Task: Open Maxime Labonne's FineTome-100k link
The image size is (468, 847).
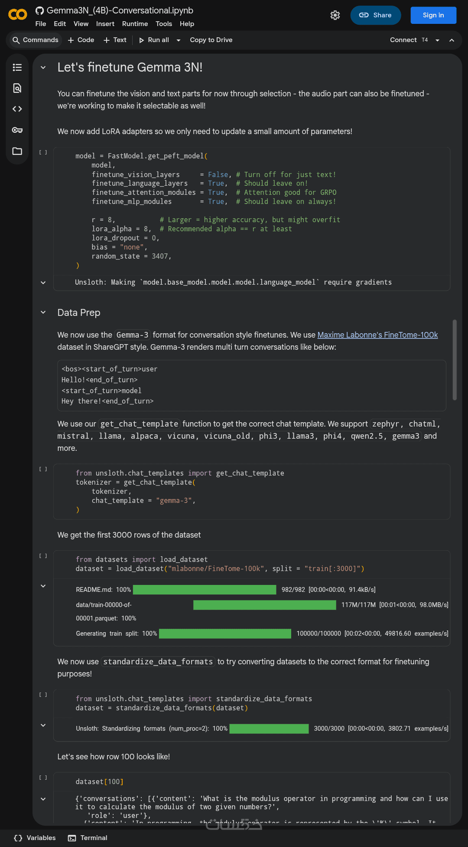Action: 377,335
